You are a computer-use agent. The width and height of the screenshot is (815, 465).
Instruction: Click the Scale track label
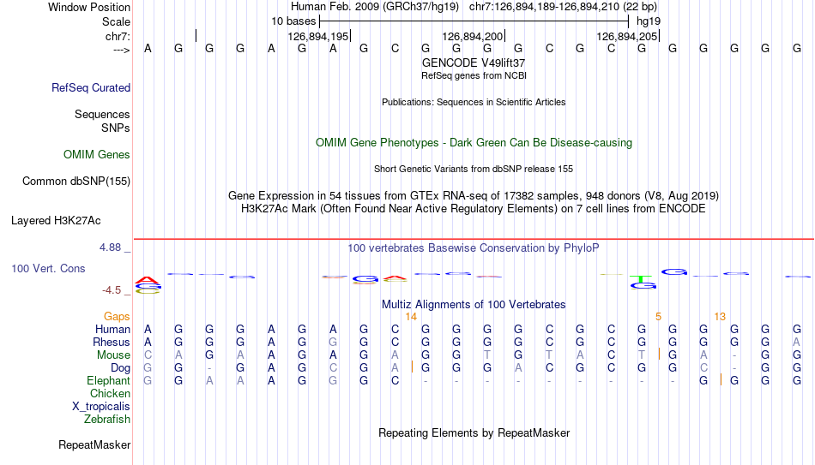click(116, 21)
